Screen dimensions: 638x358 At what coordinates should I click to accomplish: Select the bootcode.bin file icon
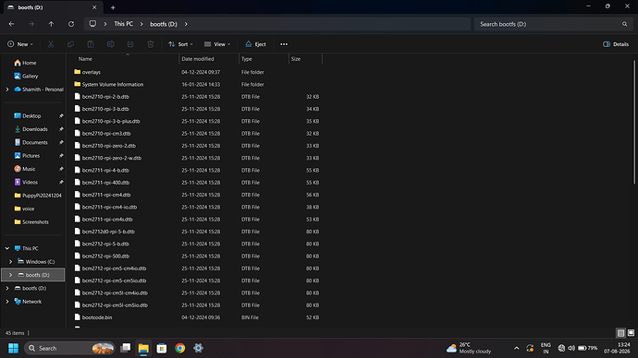click(x=78, y=317)
